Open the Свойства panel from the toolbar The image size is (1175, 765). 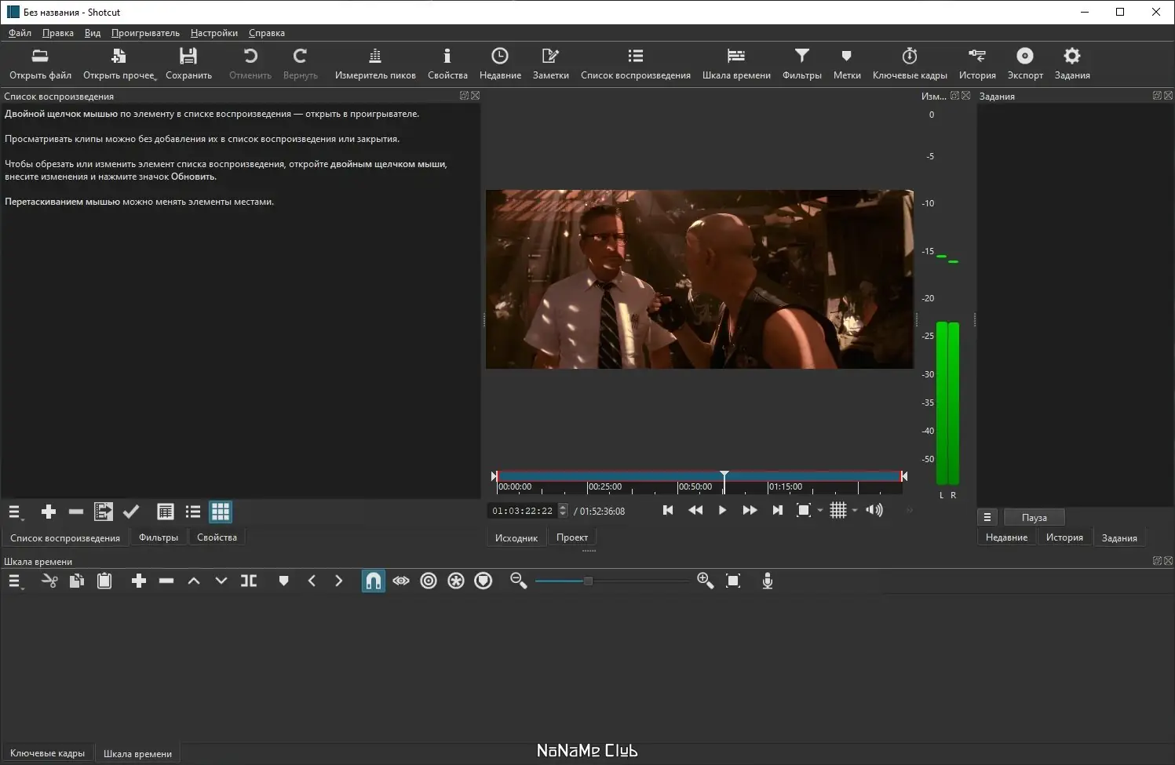tap(447, 64)
